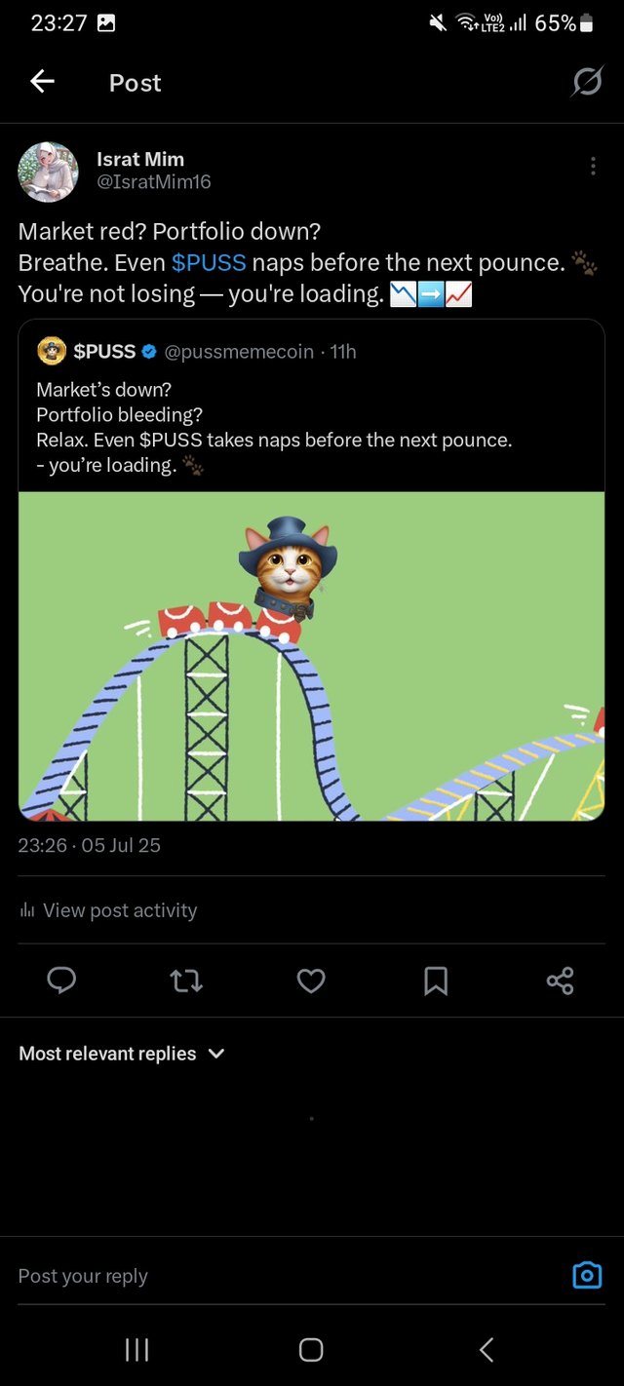This screenshot has height=1386, width=624.
Task: Open the post's three-dot options menu
Action: click(x=593, y=167)
